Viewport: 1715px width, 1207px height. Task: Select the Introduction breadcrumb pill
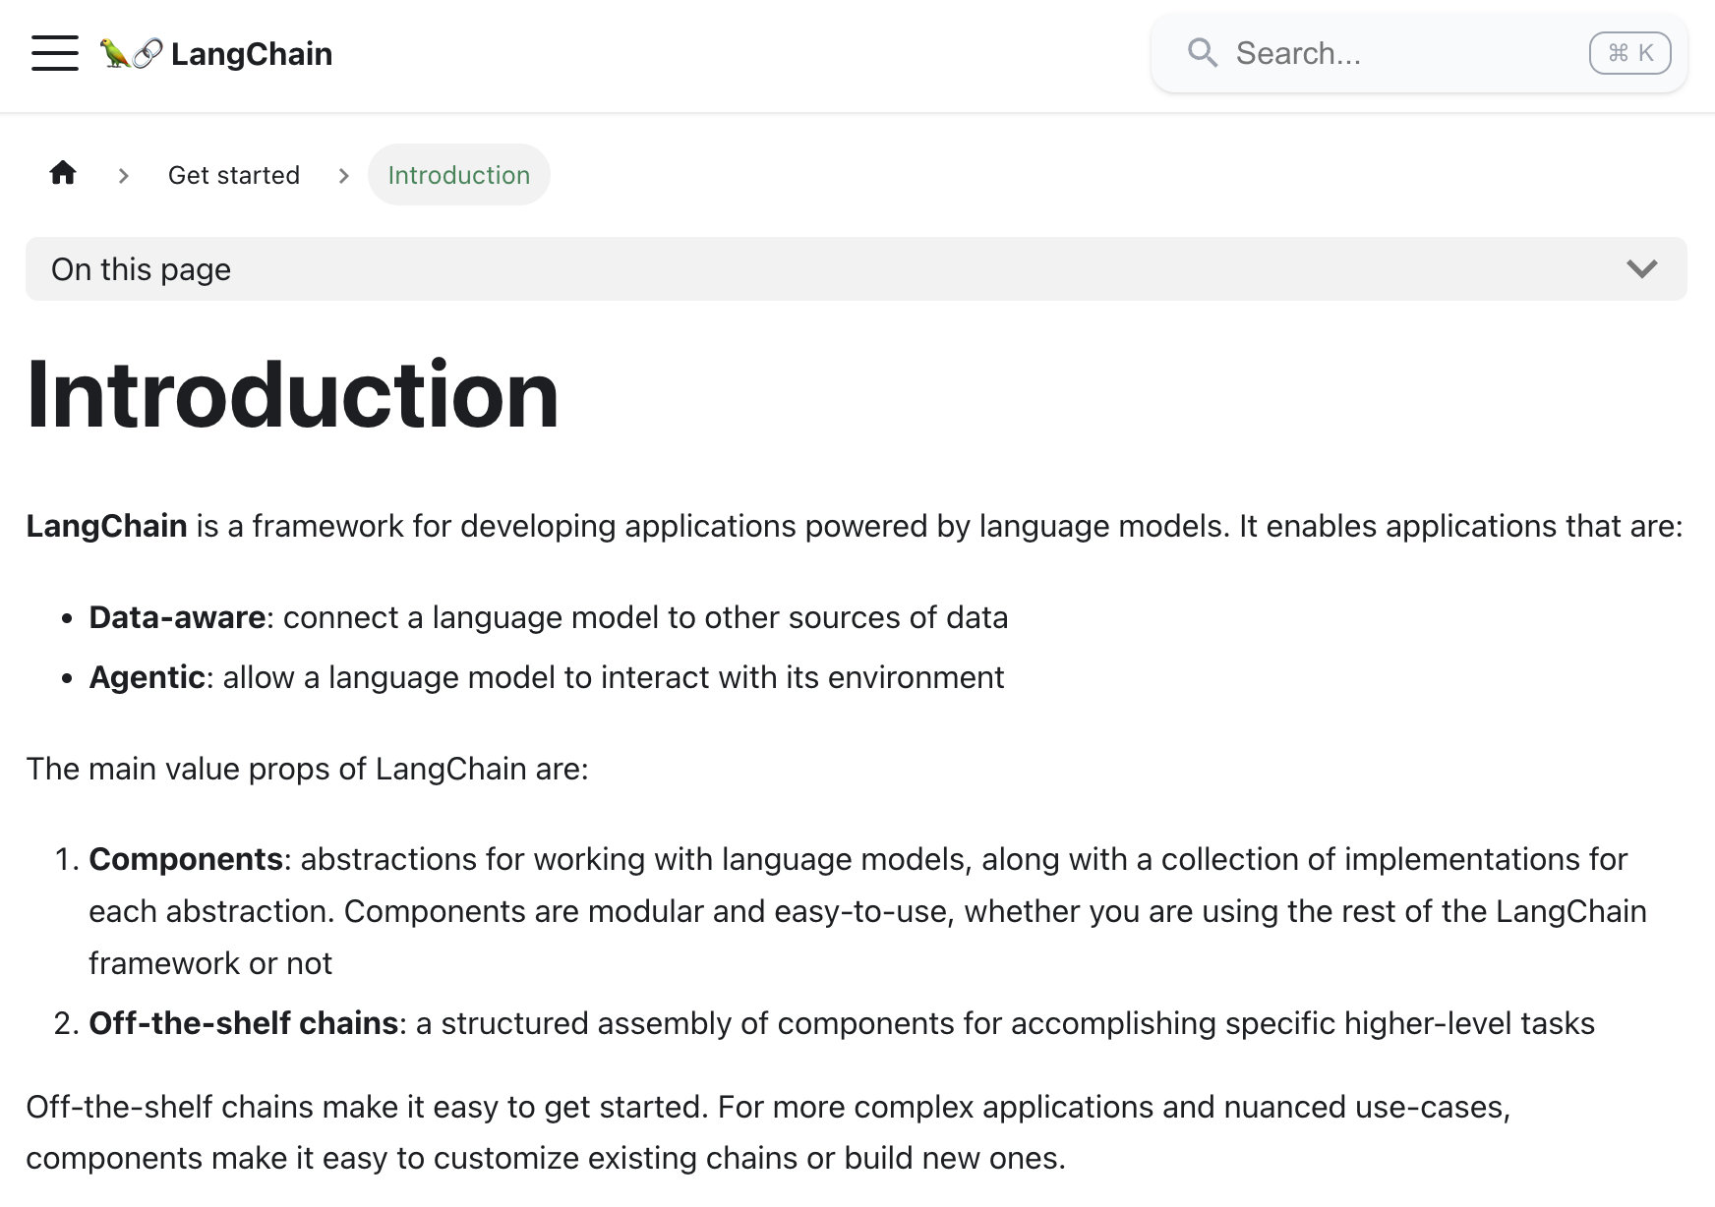pos(459,175)
